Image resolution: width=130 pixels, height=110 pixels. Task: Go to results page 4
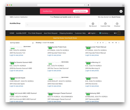pyautogui.click(x=103, y=43)
